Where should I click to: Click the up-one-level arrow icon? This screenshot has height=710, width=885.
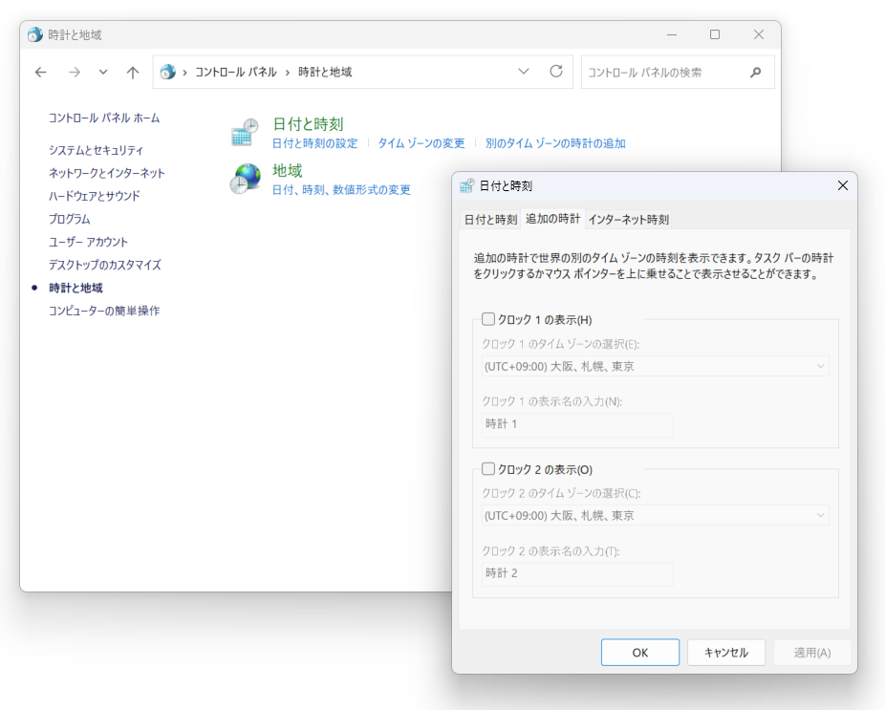pyautogui.click(x=133, y=72)
